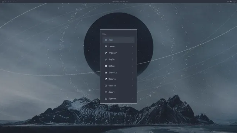This screenshot has width=237, height=133.
Task: Click the Apps grid icon
Action: (106, 40)
